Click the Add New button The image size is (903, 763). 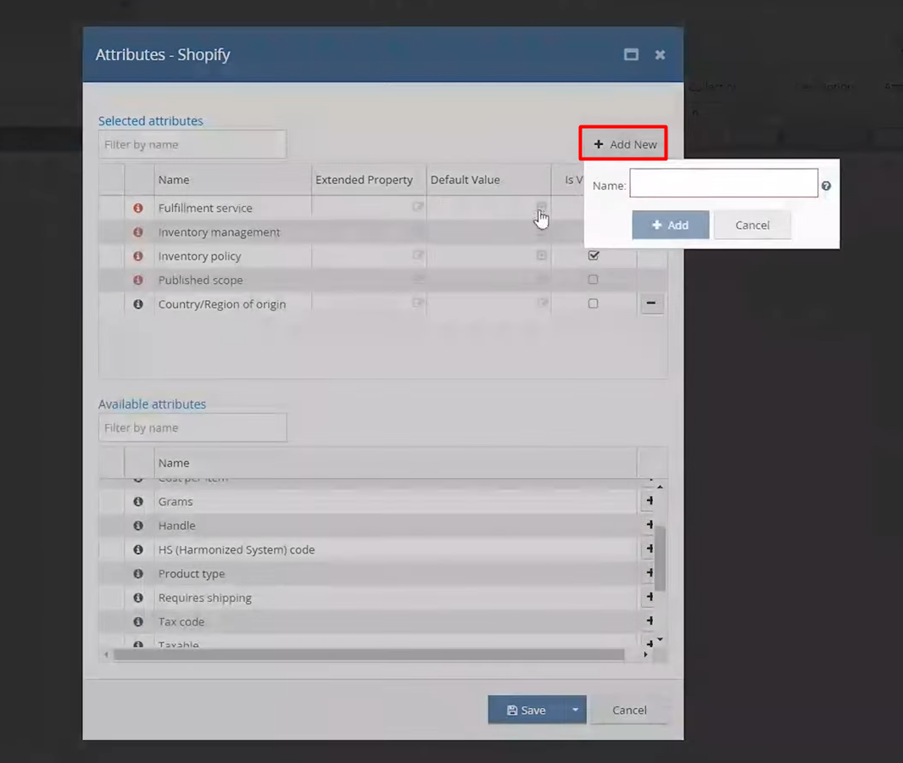click(x=624, y=144)
